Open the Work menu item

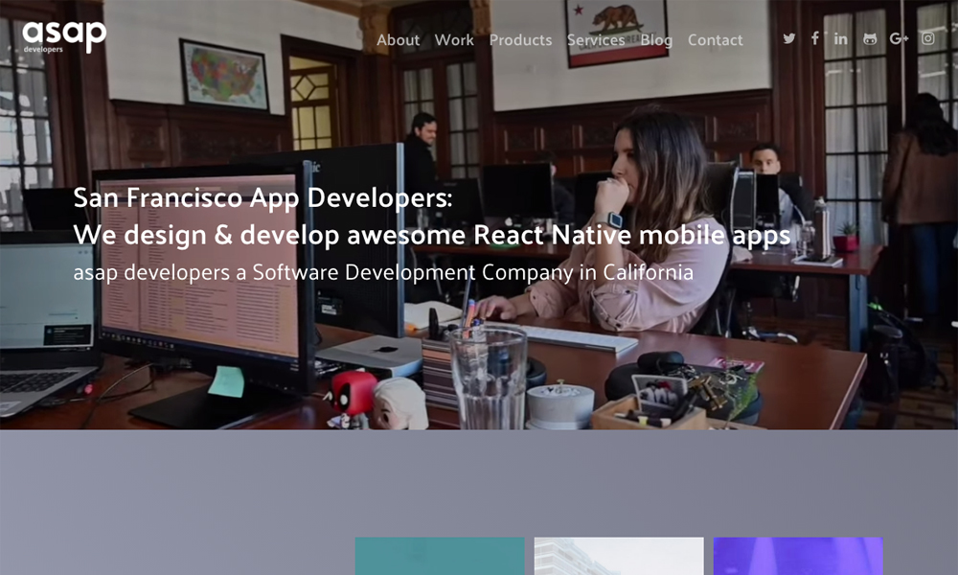click(x=454, y=40)
